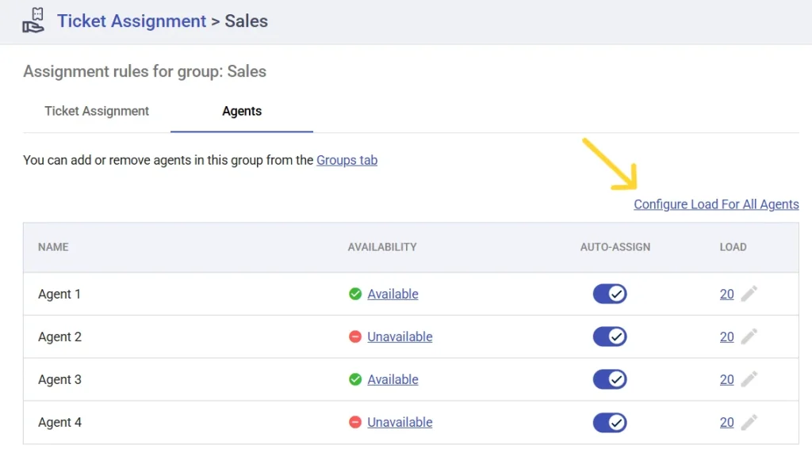The image size is (812, 468).
Task: Edit Agent 1 load with pencil icon
Action: (x=749, y=294)
